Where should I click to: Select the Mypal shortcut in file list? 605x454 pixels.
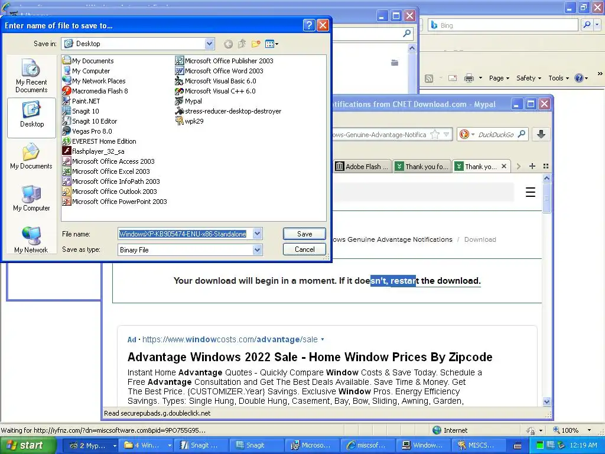[x=188, y=101]
